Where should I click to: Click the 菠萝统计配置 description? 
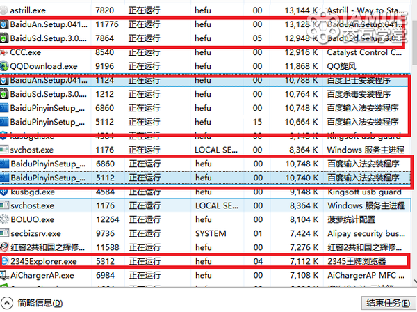point(351,219)
